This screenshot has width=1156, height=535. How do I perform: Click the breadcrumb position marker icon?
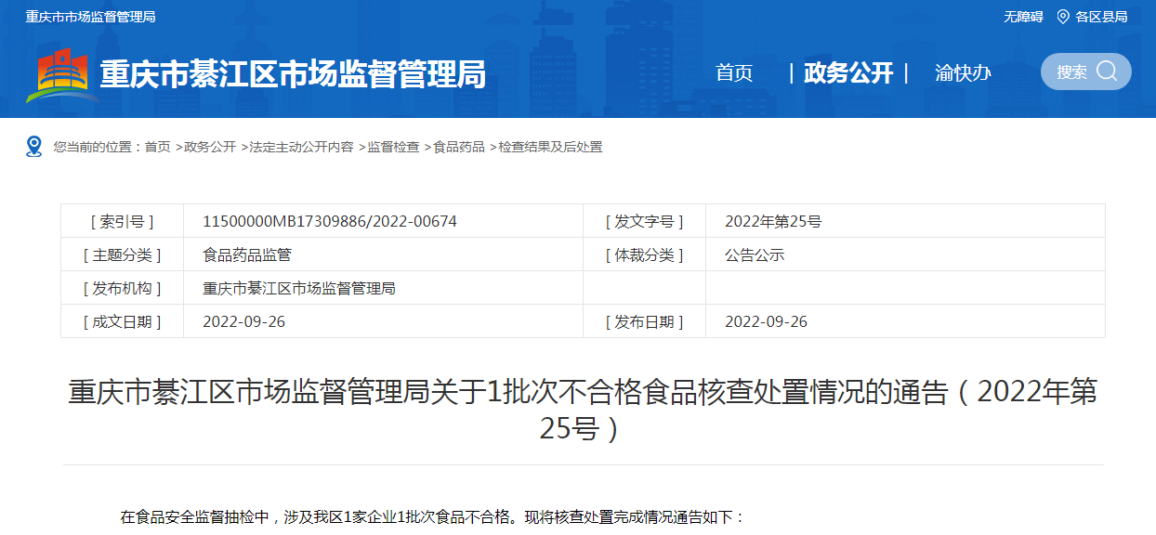(x=34, y=147)
